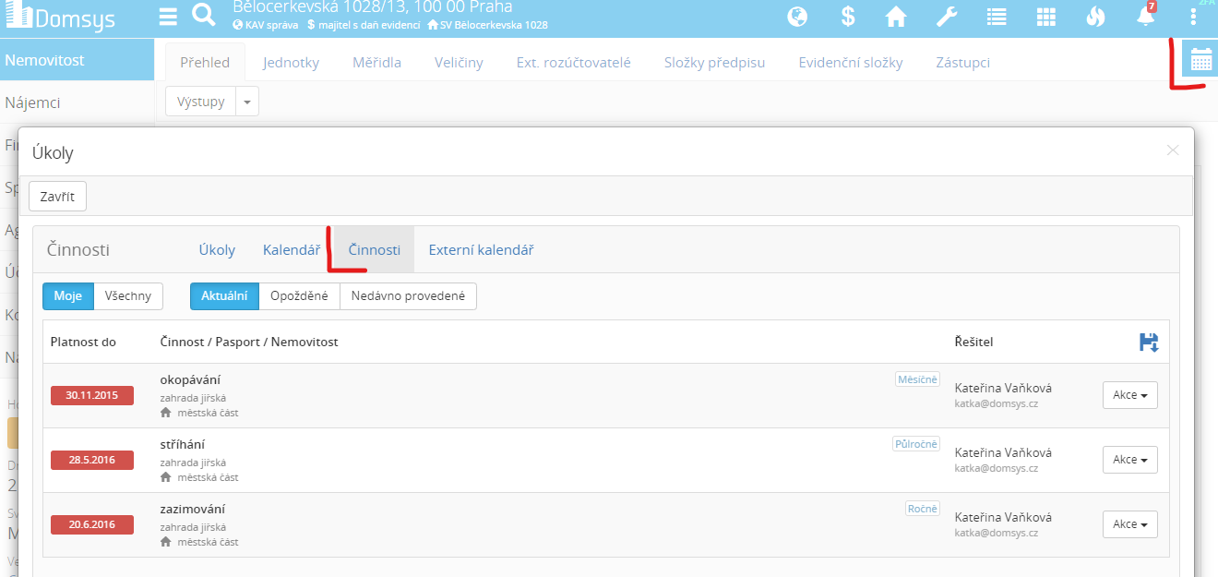Viewport: 1218px width, 577px height.
Task: Select the Všechny filter
Action: pyautogui.click(x=128, y=295)
